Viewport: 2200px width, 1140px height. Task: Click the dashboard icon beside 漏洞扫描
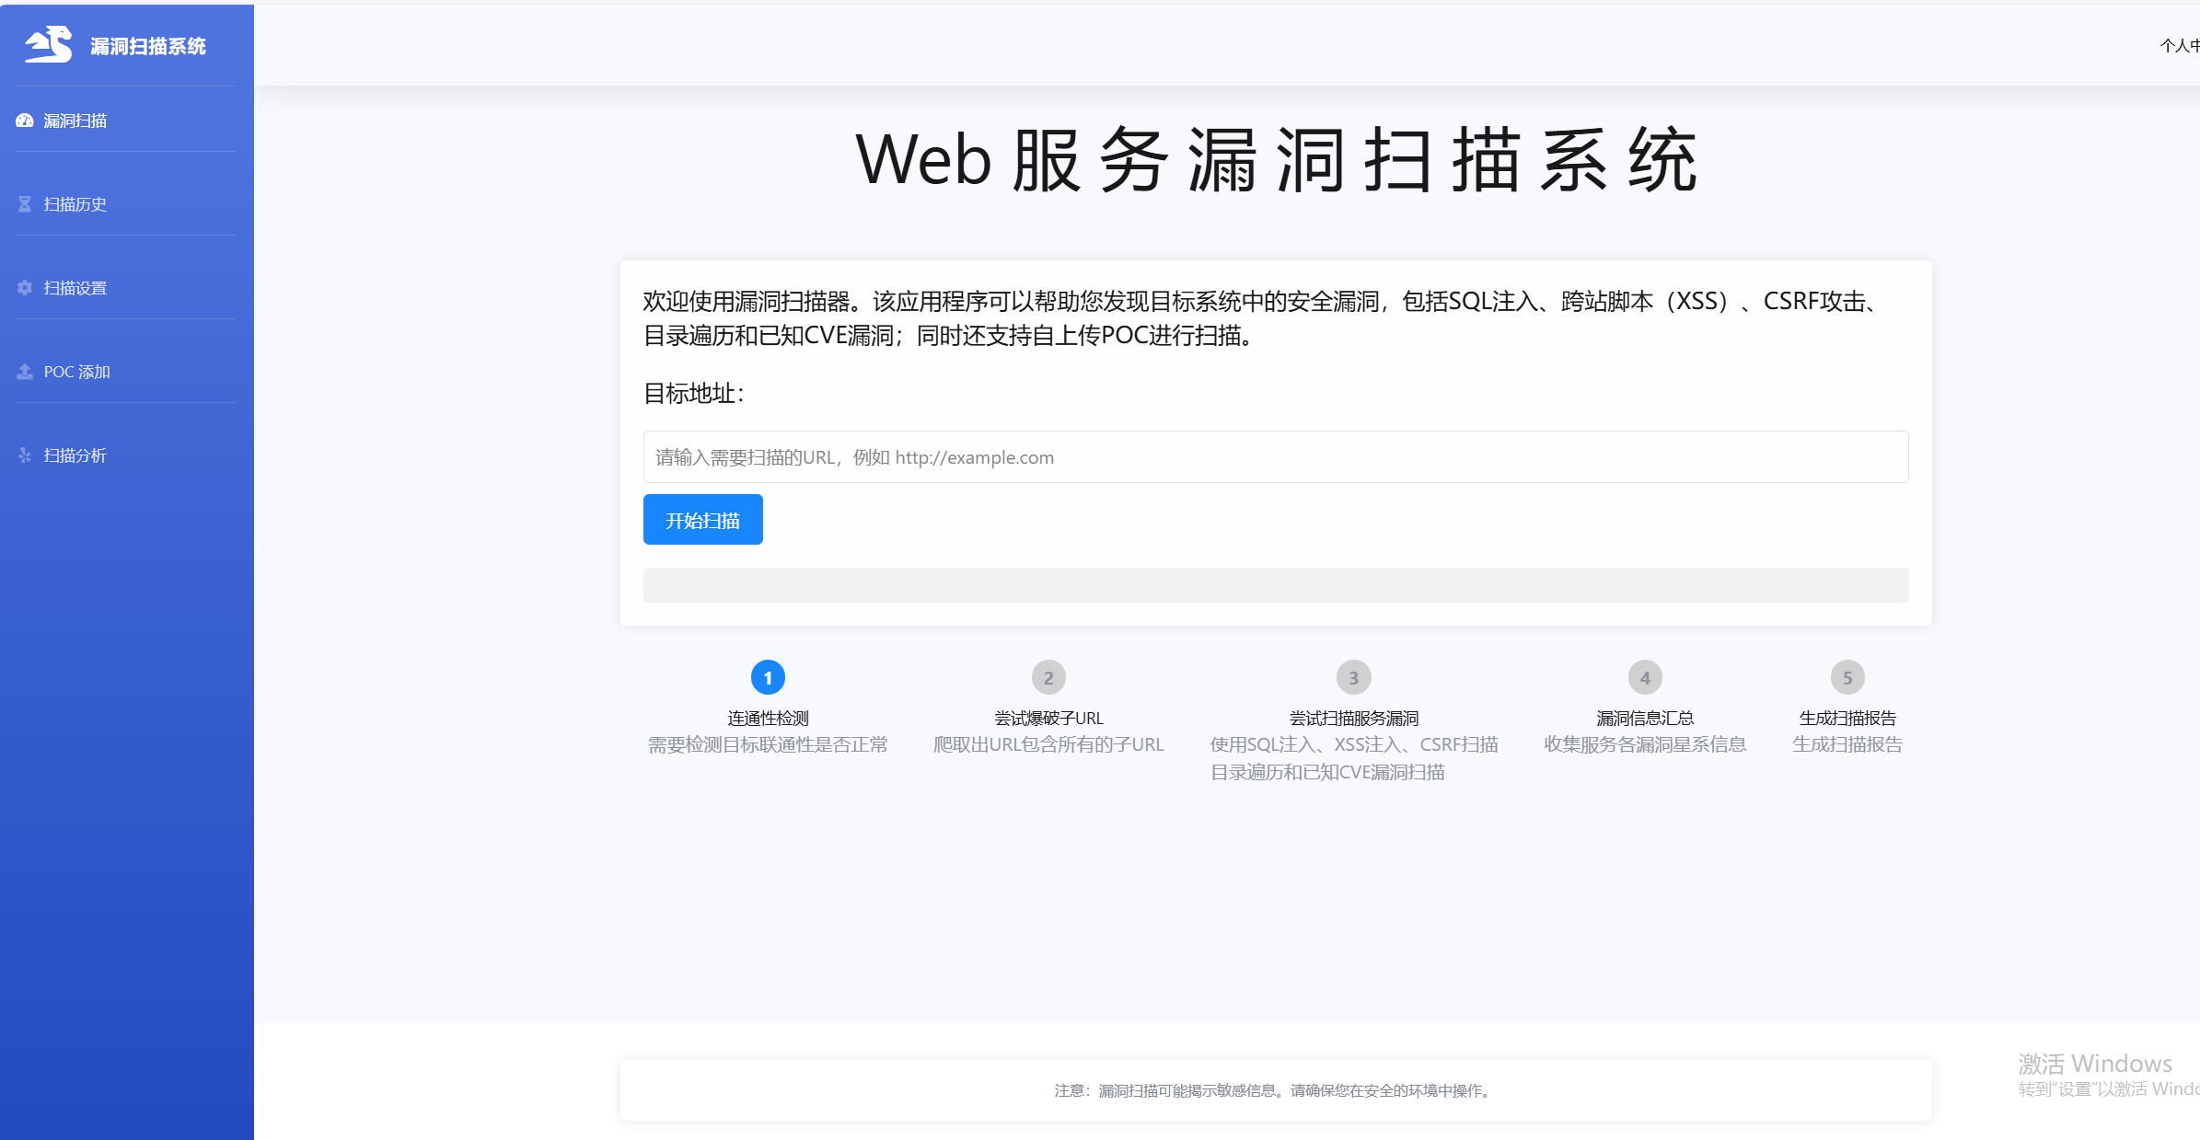[x=25, y=121]
